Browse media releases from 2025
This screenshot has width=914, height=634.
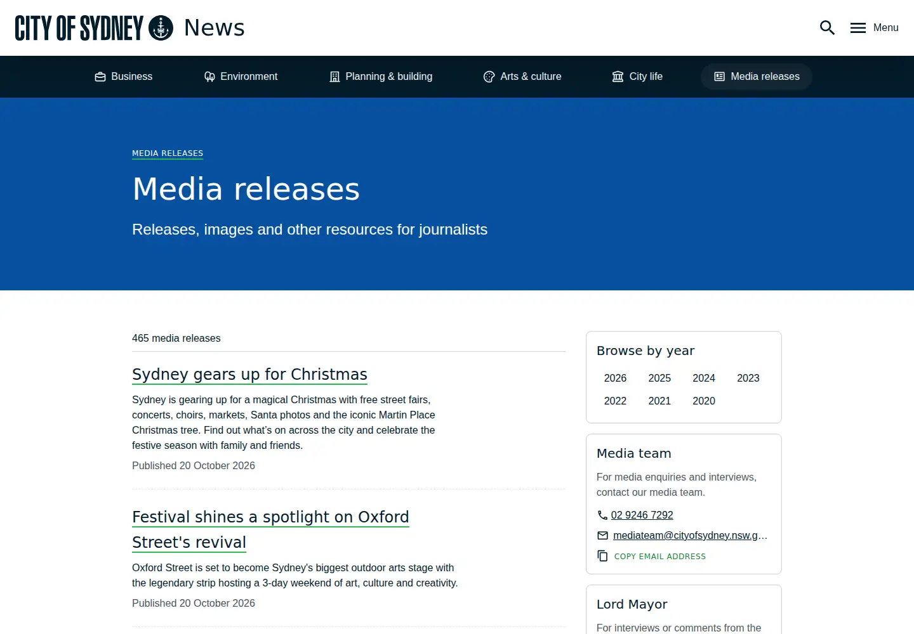point(659,378)
